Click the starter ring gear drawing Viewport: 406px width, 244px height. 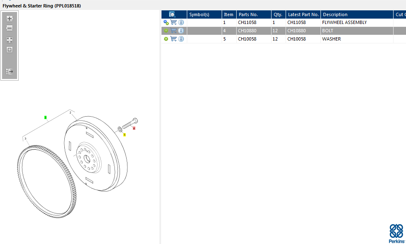(x=46, y=182)
